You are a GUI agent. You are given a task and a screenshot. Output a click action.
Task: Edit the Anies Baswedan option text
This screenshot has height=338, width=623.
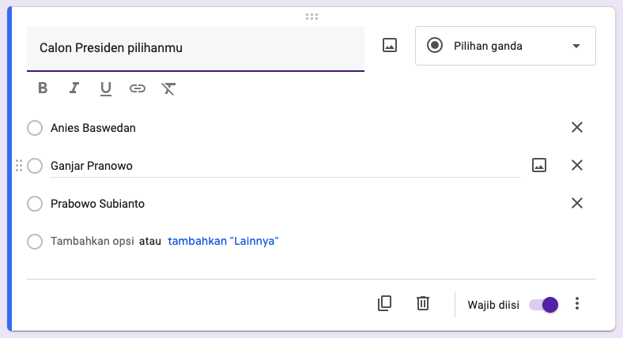[93, 128]
